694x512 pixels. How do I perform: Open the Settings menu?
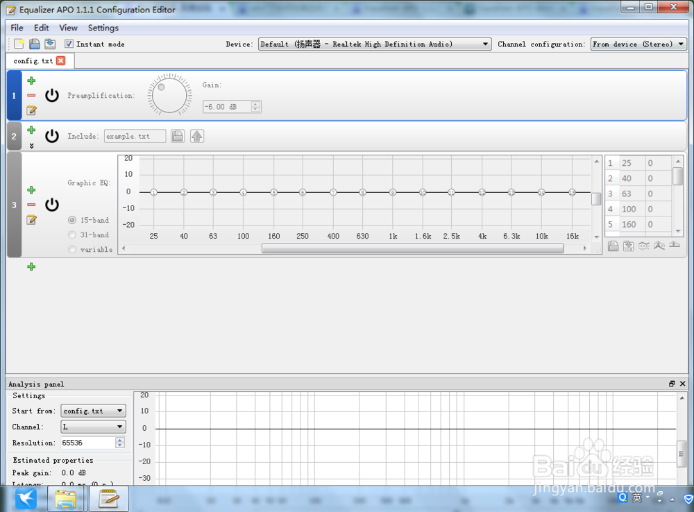[x=103, y=28]
